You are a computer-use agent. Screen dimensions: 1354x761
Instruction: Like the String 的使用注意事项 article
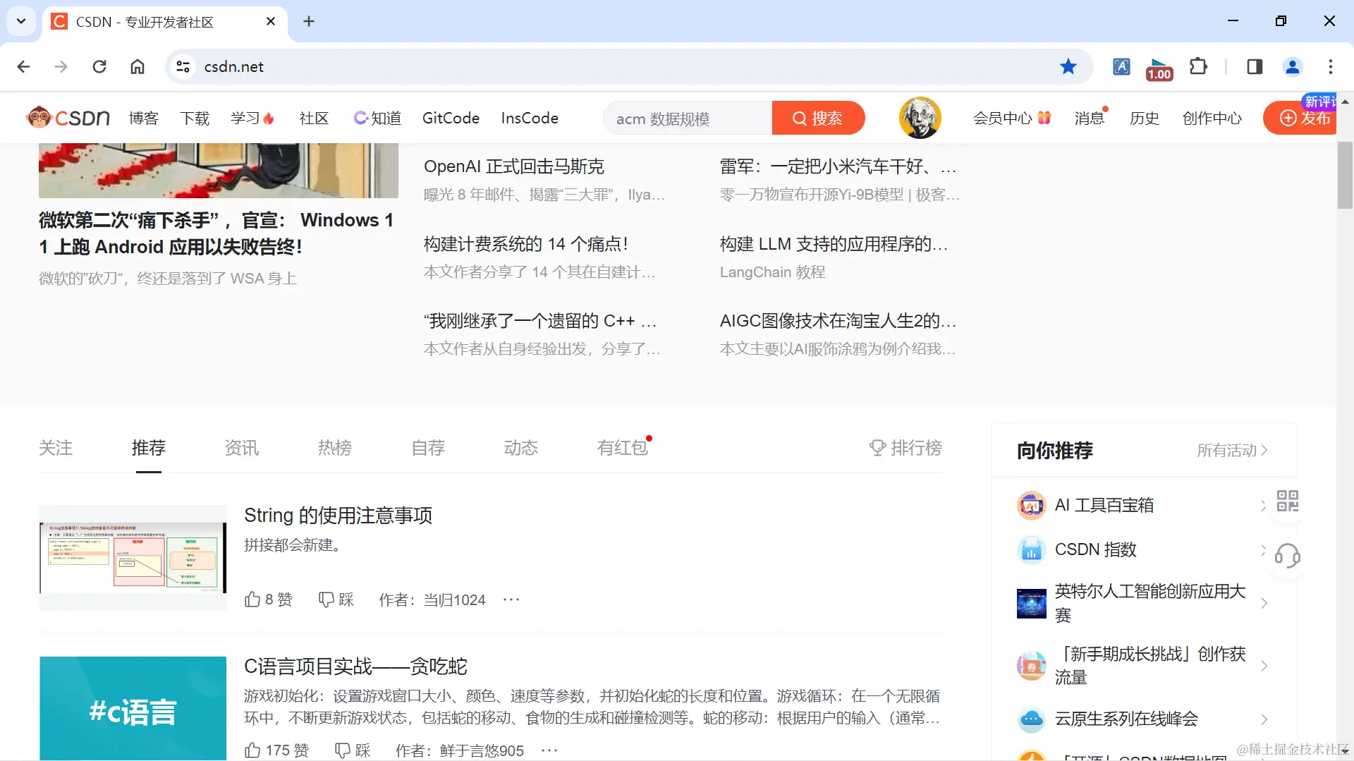coord(268,599)
